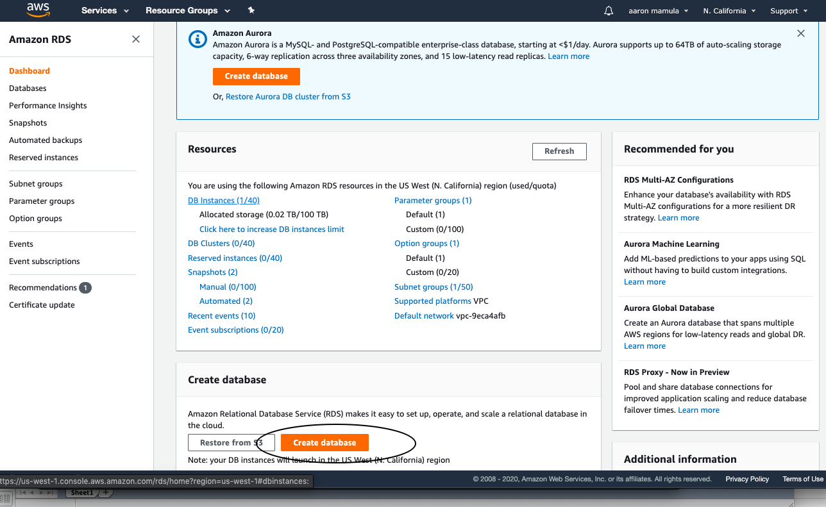Screen dimensions: 826x507
Task: Learn more about RDS Multi-AZ Configurations
Action: coord(678,218)
